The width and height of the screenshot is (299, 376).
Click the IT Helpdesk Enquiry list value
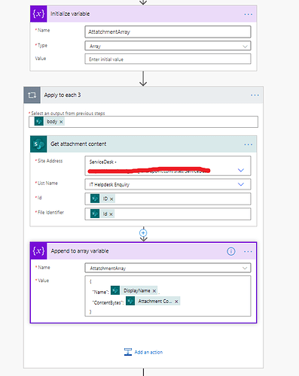pos(109,185)
